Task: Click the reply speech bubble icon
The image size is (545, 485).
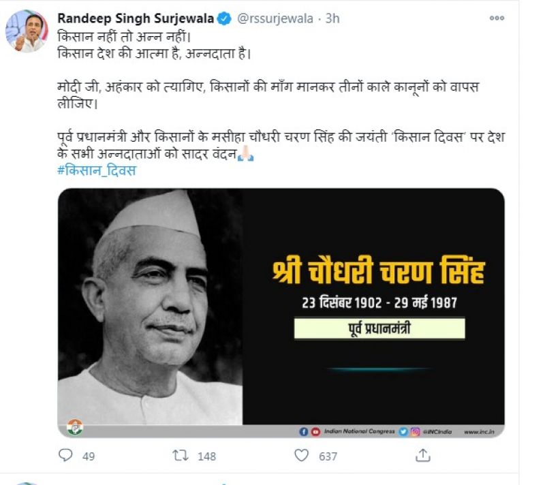Action: [x=65, y=455]
